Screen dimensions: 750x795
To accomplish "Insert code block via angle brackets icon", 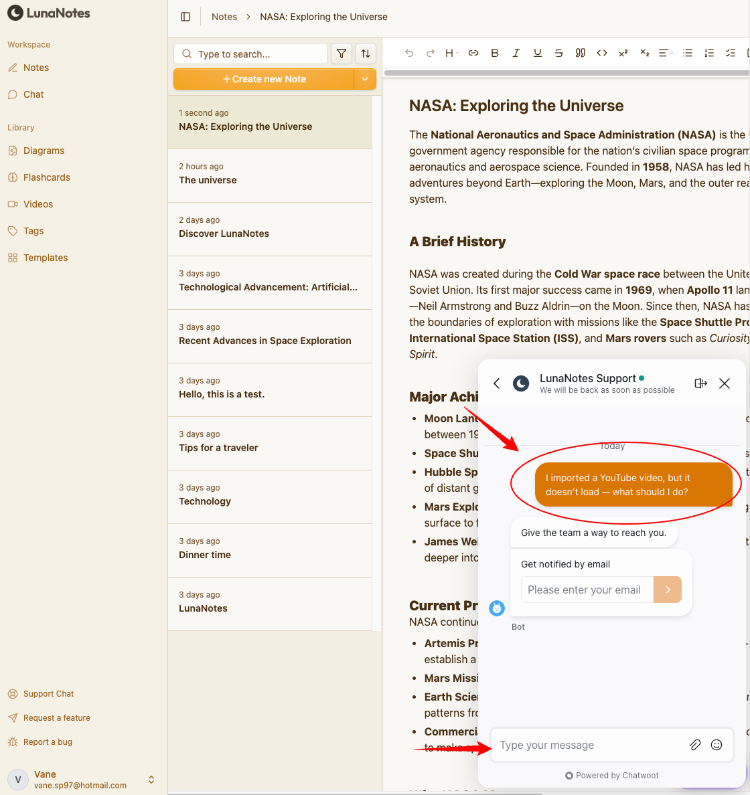I will tap(602, 53).
